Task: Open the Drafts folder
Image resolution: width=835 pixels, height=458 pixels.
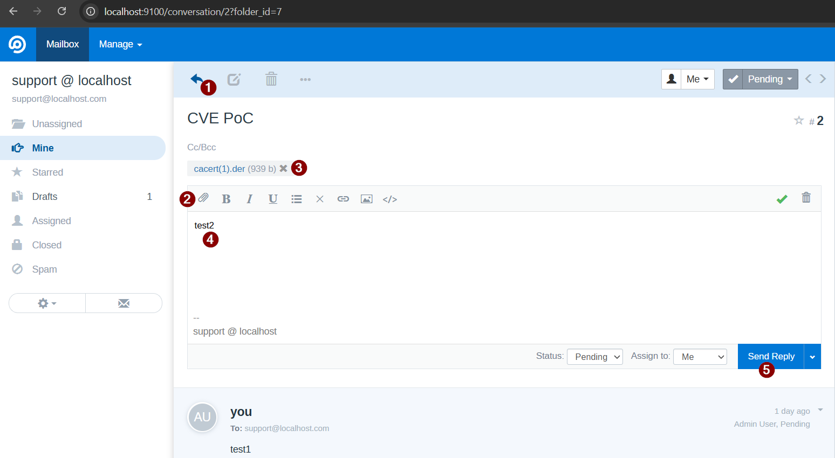Action: click(45, 197)
